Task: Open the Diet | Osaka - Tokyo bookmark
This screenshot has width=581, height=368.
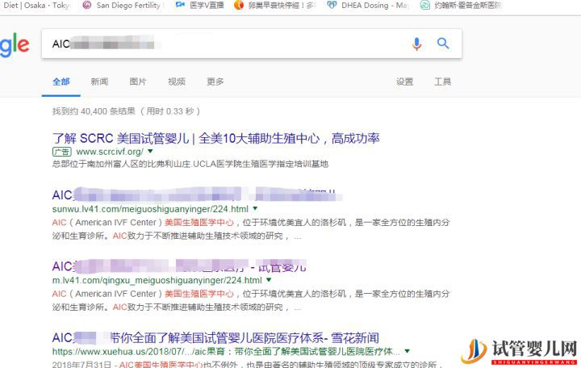Action: pyautogui.click(x=36, y=5)
